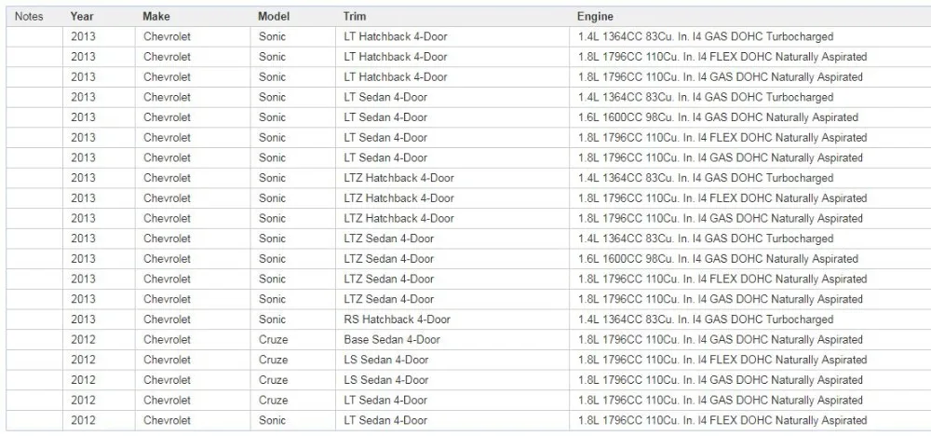Click the 1.8L FLEX engine for Cruze LS Sedan
The height and width of the screenshot is (436, 931).
(x=749, y=360)
